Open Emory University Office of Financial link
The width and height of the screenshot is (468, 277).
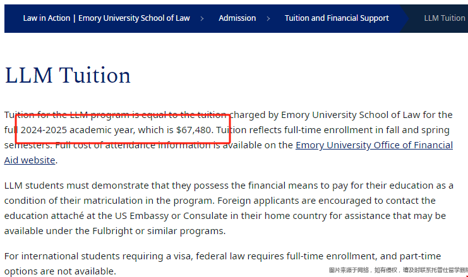[374, 145]
